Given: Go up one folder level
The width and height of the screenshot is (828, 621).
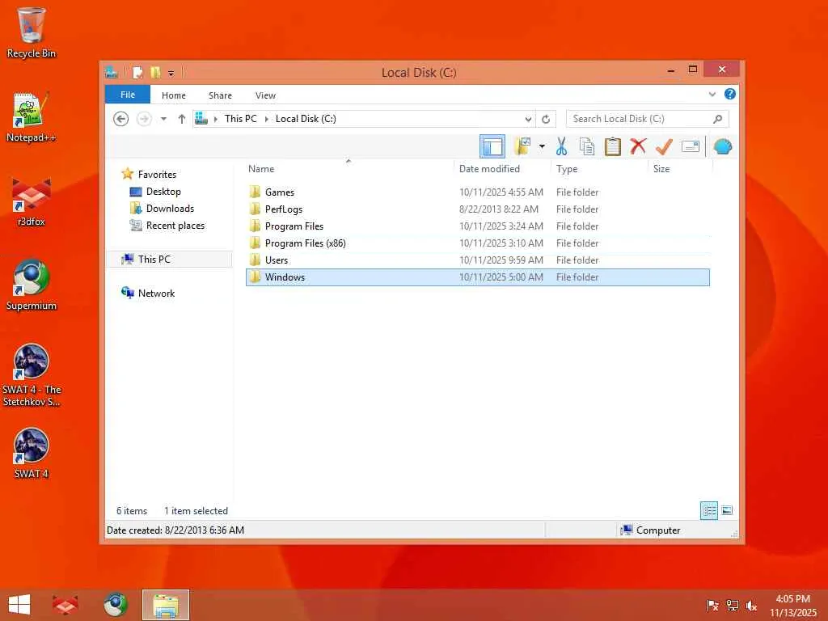Looking at the screenshot, I should click(182, 119).
